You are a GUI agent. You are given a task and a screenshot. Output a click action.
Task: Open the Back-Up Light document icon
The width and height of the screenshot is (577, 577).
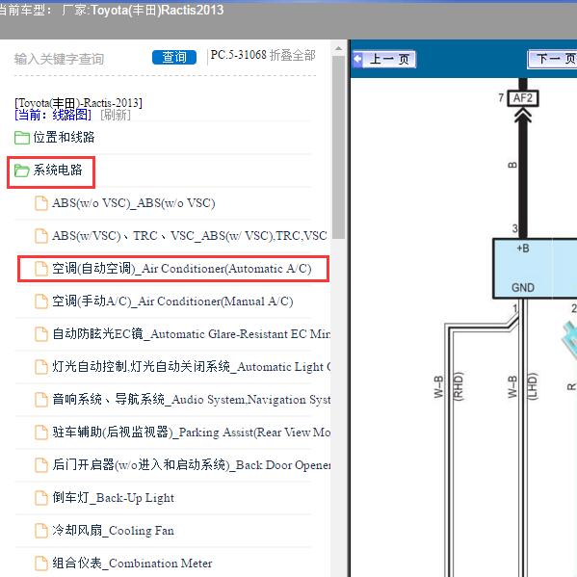pos(41,498)
